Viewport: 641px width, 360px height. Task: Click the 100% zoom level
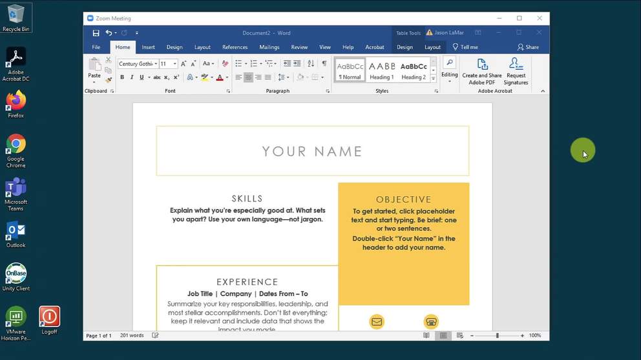535,335
